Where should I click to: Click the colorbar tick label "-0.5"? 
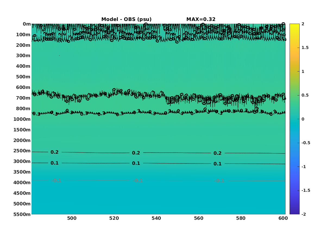pyautogui.click(x=306, y=143)
